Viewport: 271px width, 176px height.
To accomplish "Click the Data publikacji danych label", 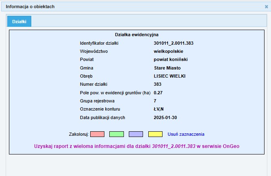I will coord(102,117).
